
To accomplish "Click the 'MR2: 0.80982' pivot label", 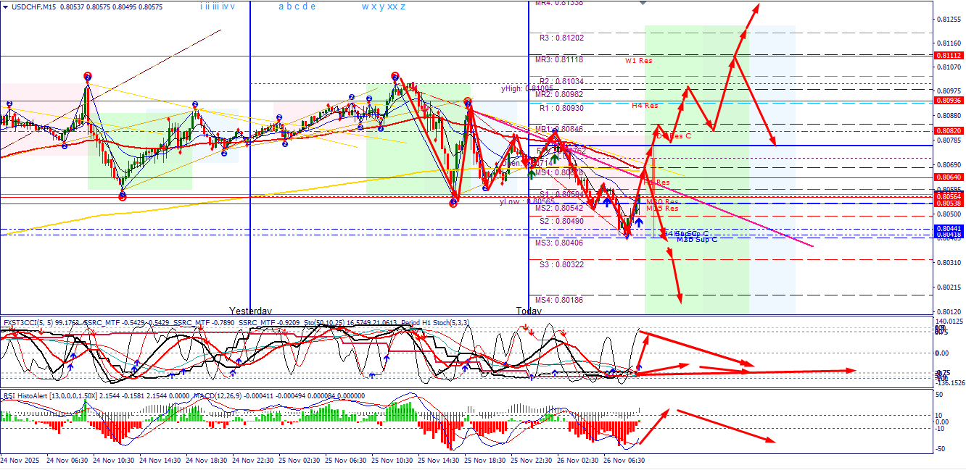I will (559, 94).
